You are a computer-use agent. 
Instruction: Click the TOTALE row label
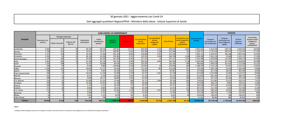pyautogui.click(x=25, y=101)
